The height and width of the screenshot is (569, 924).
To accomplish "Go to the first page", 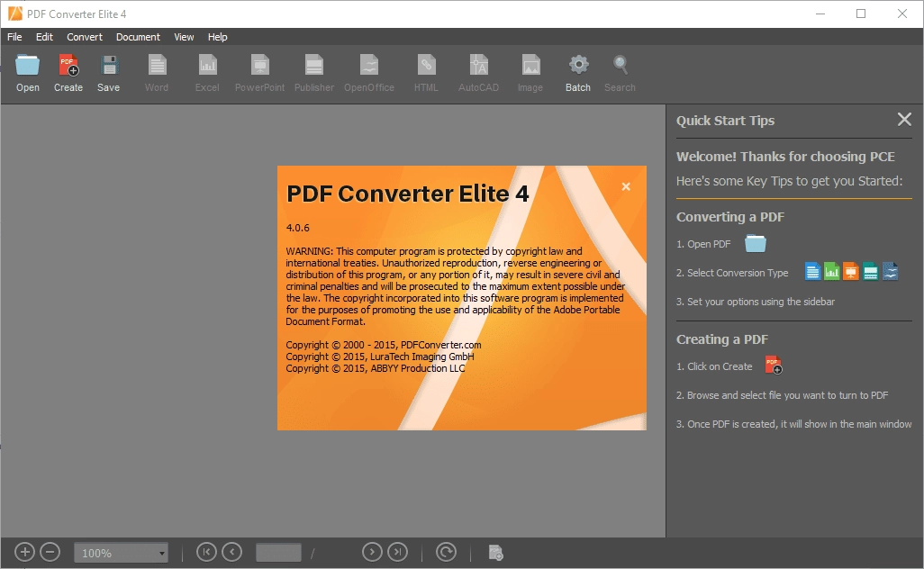I will pos(206,552).
